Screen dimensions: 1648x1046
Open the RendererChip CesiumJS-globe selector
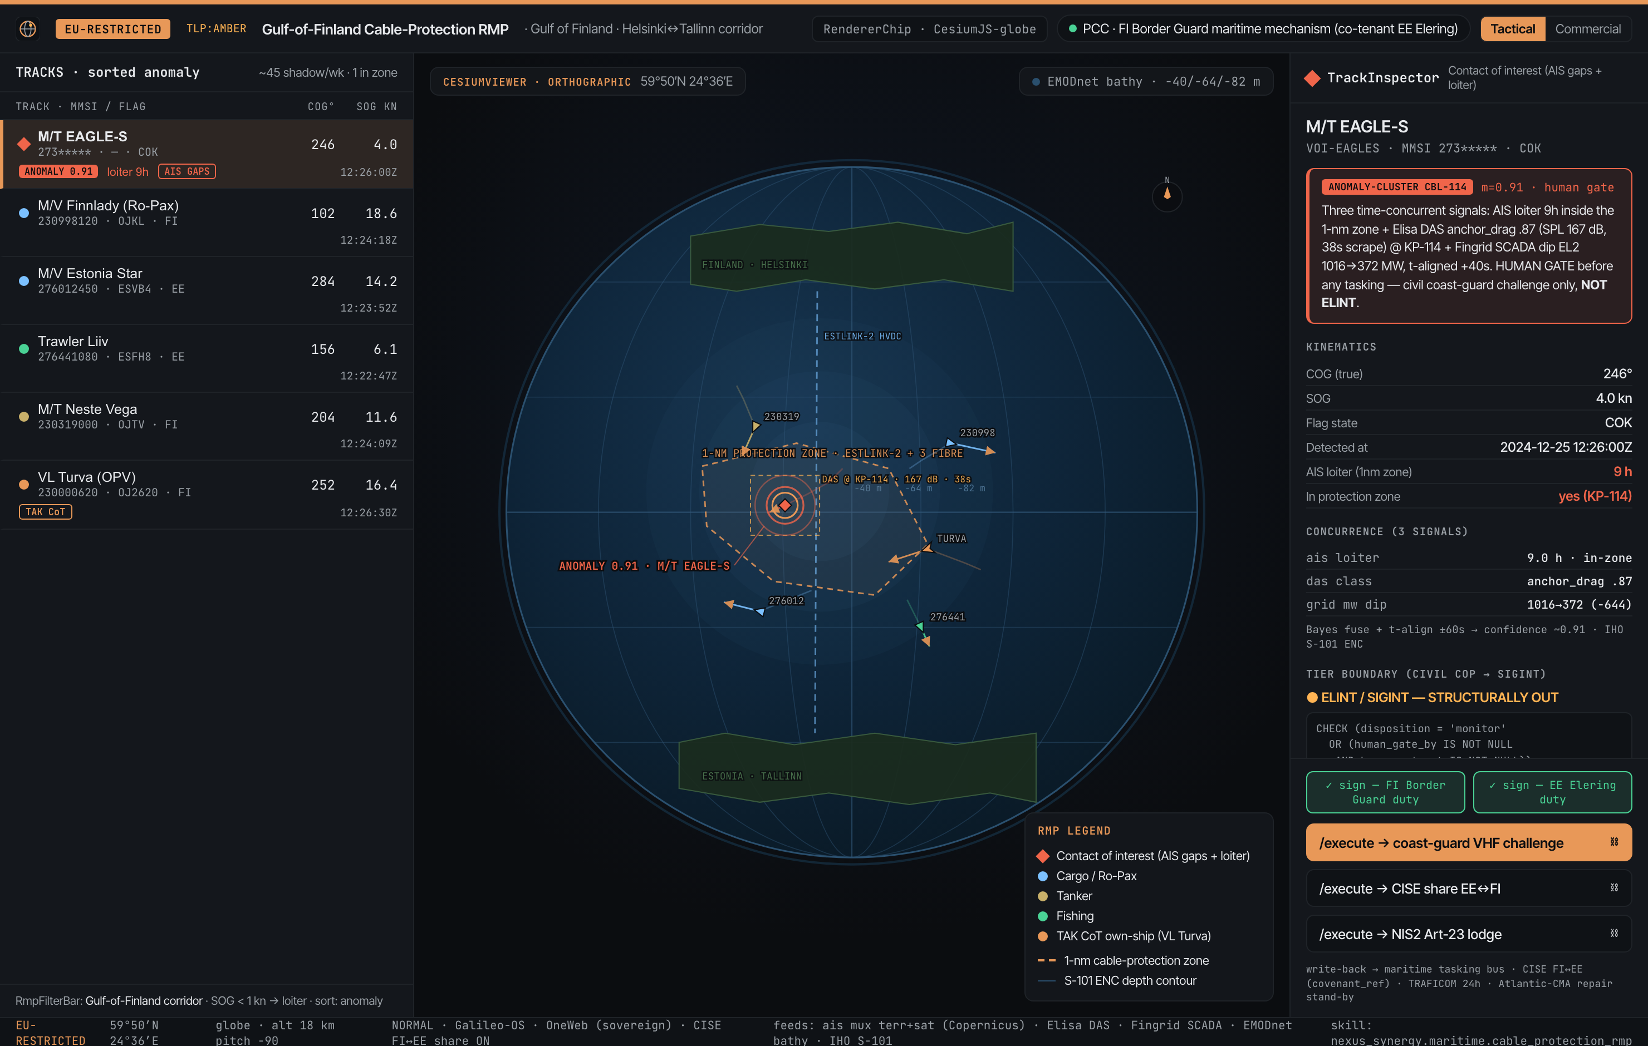(929, 29)
